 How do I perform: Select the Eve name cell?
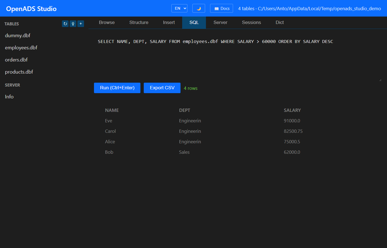click(109, 121)
